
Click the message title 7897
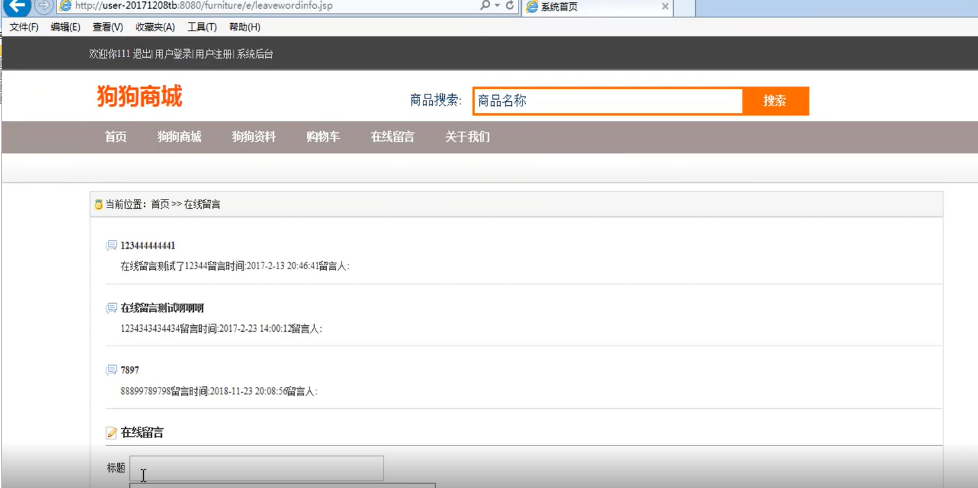point(130,370)
